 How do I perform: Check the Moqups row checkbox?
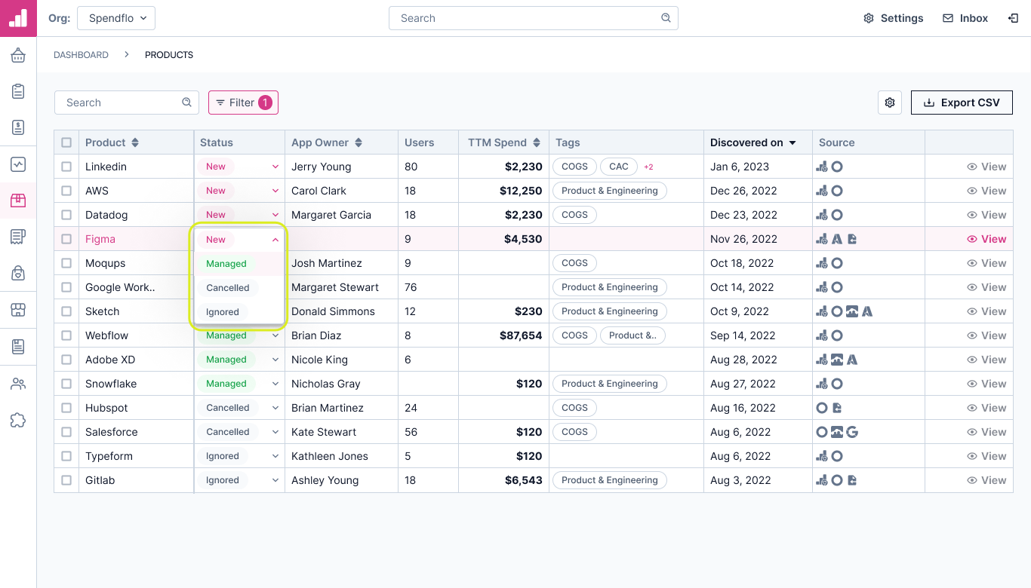point(66,263)
